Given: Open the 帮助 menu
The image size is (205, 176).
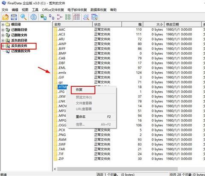Looking at the screenshot, I should tap(114, 10).
